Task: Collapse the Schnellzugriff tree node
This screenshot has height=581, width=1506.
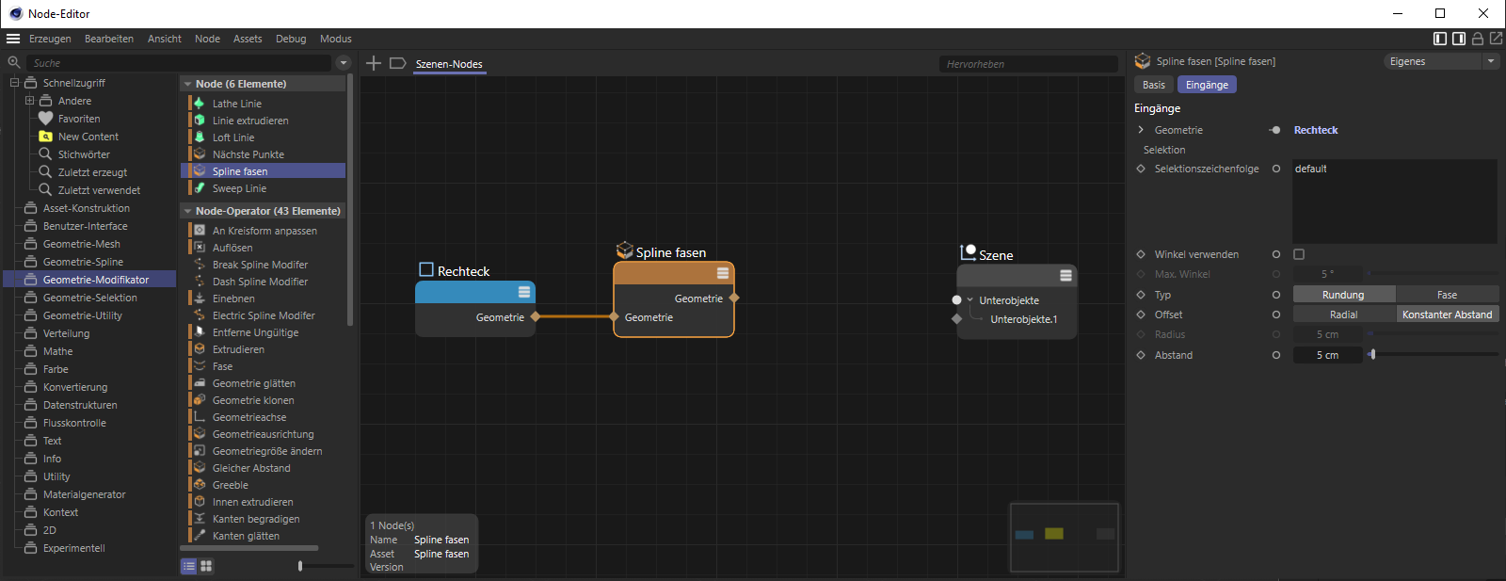Action: pos(15,83)
